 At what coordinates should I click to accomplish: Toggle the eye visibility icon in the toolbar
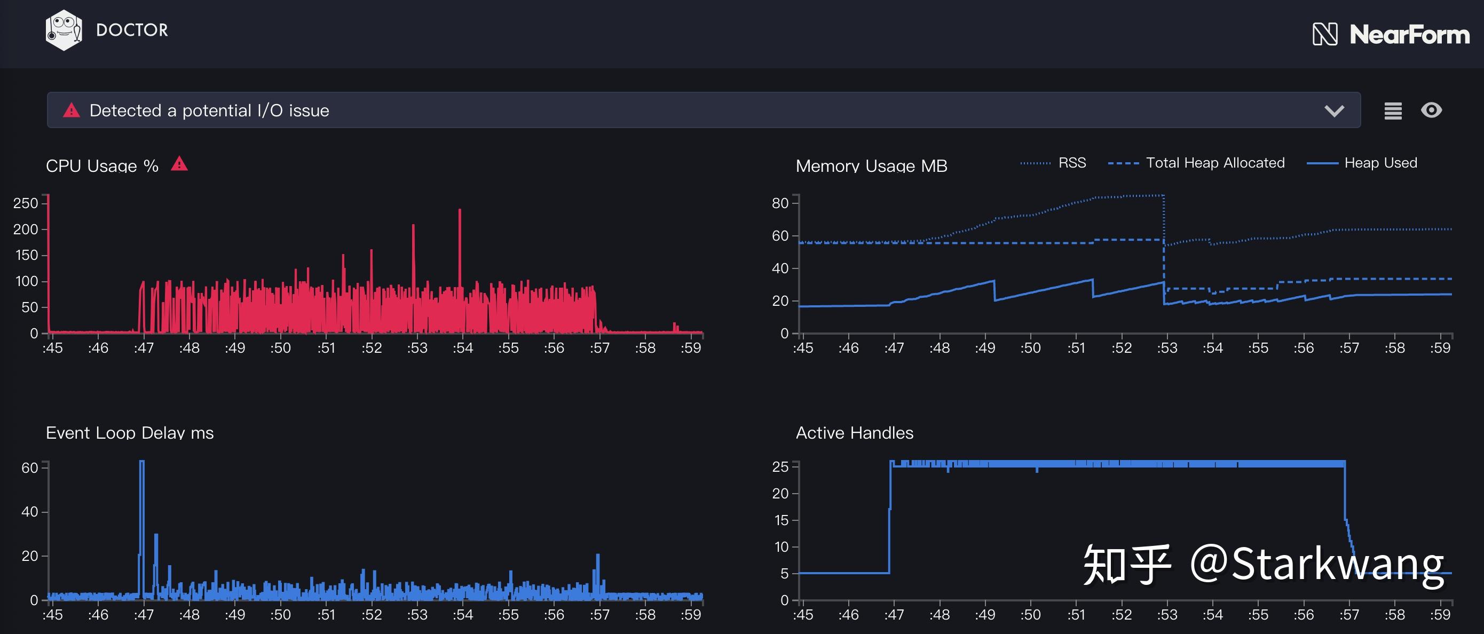(1433, 110)
